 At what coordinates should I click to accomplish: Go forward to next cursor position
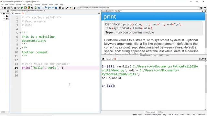(x=78, y=8)
